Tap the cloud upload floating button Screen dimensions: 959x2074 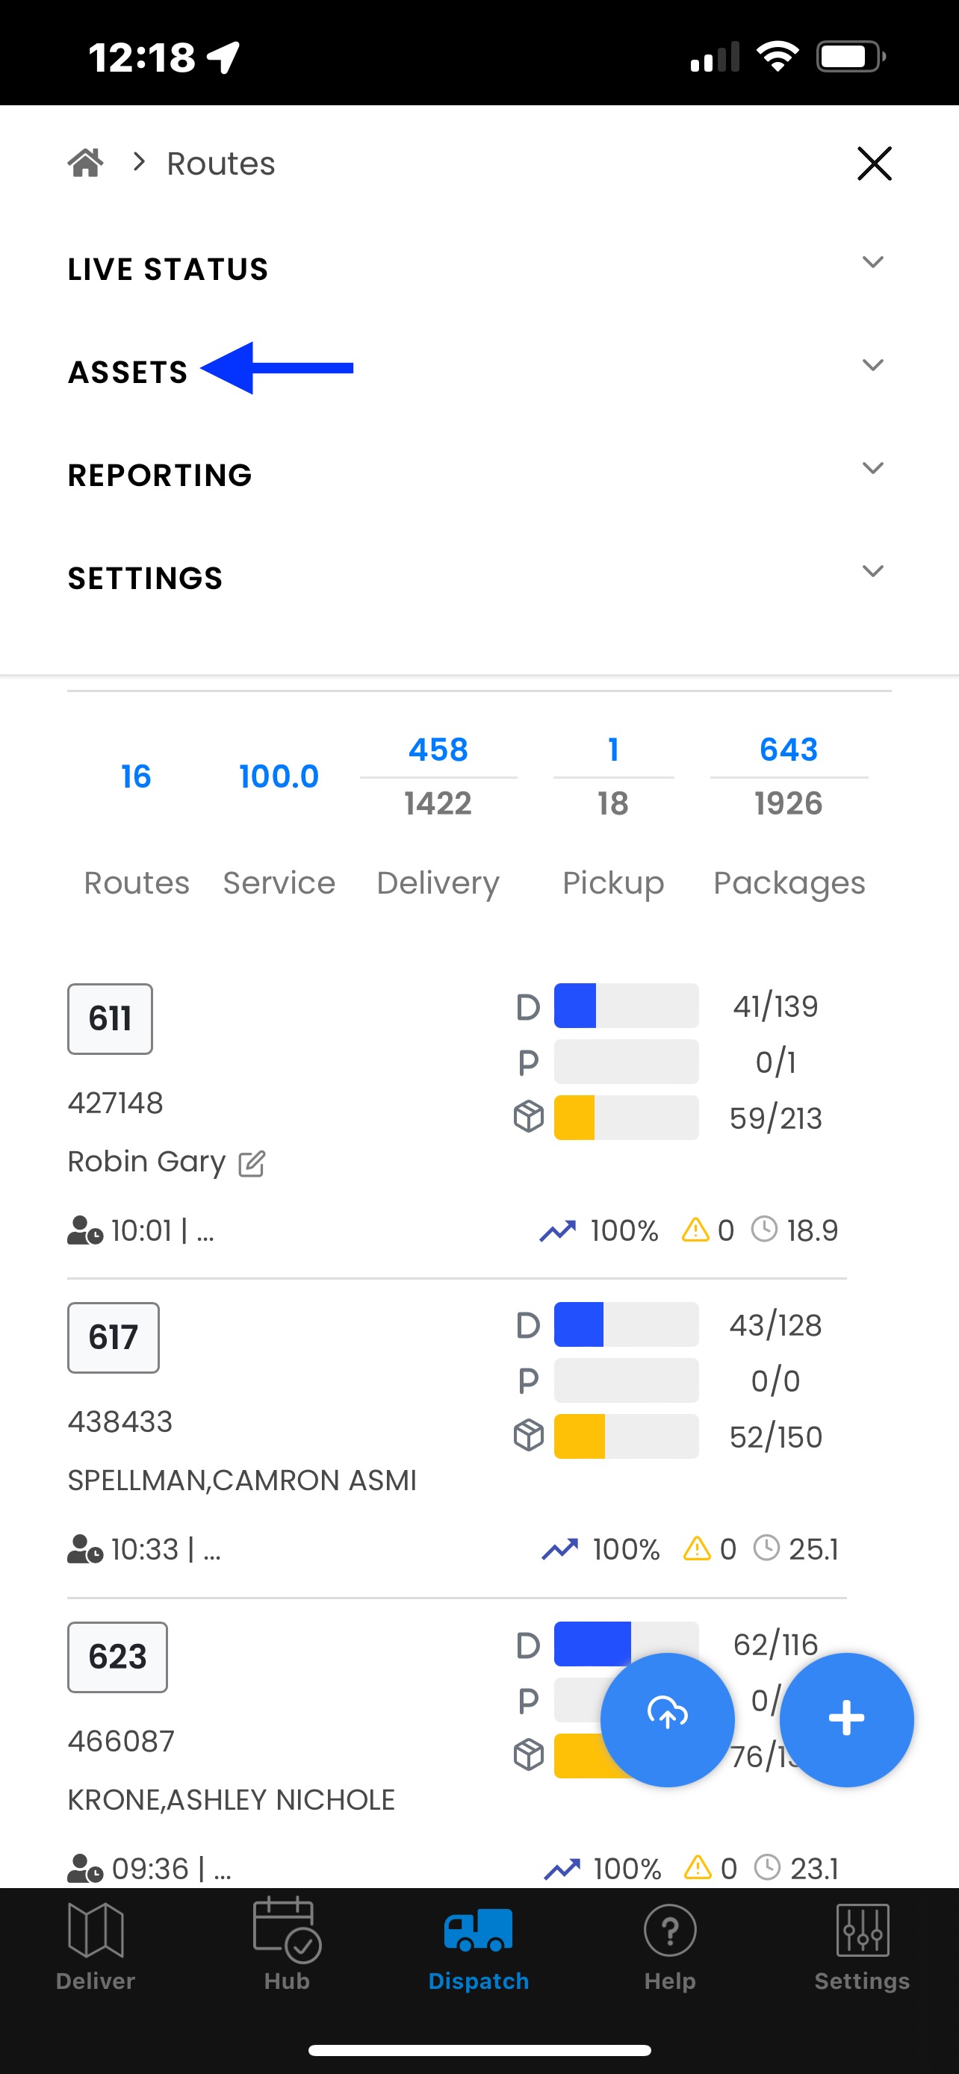point(668,1719)
